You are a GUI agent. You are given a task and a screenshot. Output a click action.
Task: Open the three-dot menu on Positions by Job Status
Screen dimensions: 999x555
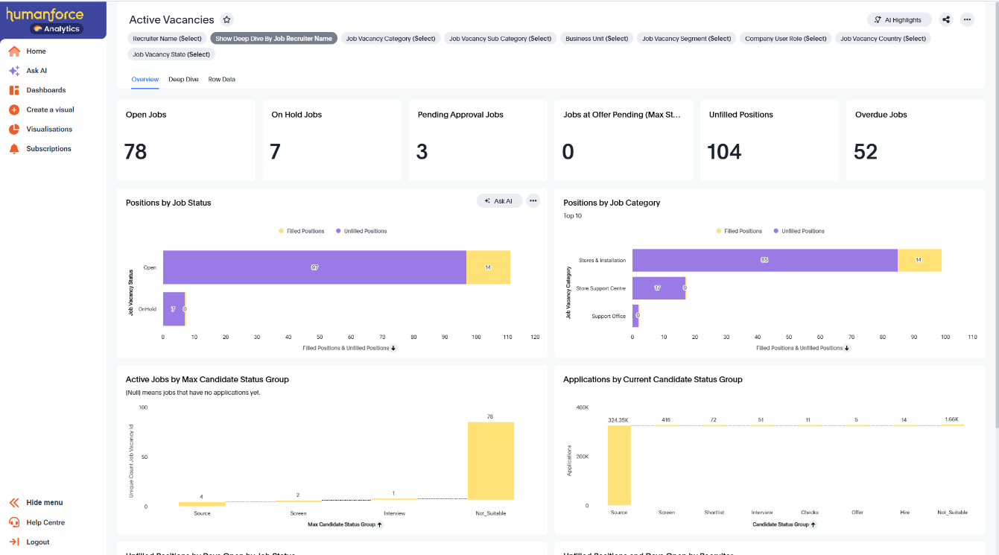(533, 200)
